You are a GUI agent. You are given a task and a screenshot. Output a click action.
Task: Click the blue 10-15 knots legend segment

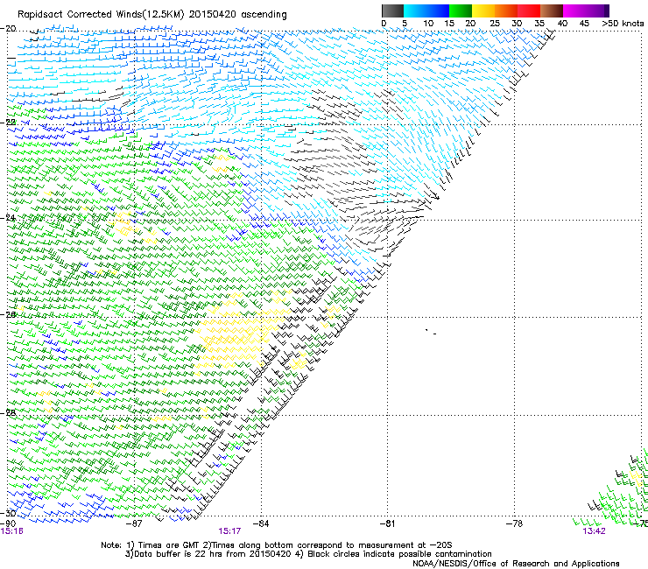click(438, 11)
